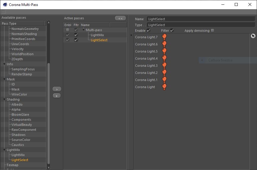Select Caustics pass type

18,145
